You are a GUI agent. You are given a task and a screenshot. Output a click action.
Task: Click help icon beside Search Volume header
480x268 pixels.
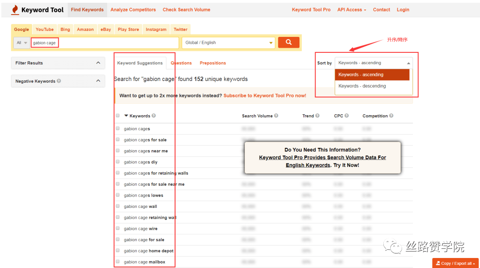[276, 116]
